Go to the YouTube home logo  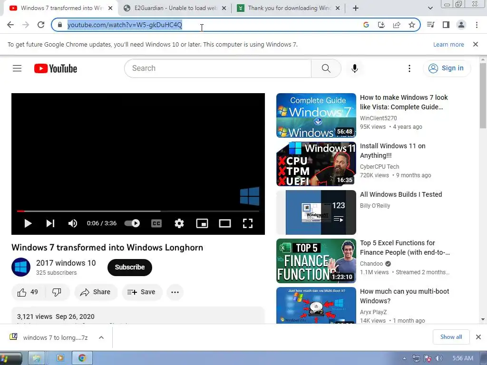pos(56,68)
